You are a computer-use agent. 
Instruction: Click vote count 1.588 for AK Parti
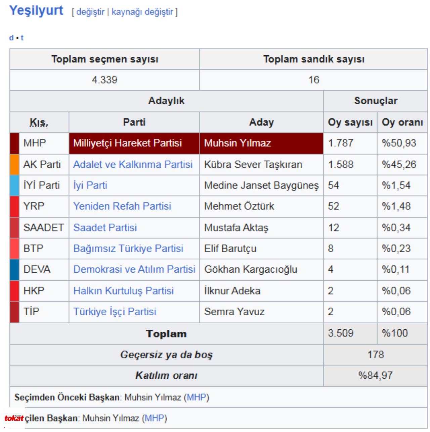tap(341, 165)
